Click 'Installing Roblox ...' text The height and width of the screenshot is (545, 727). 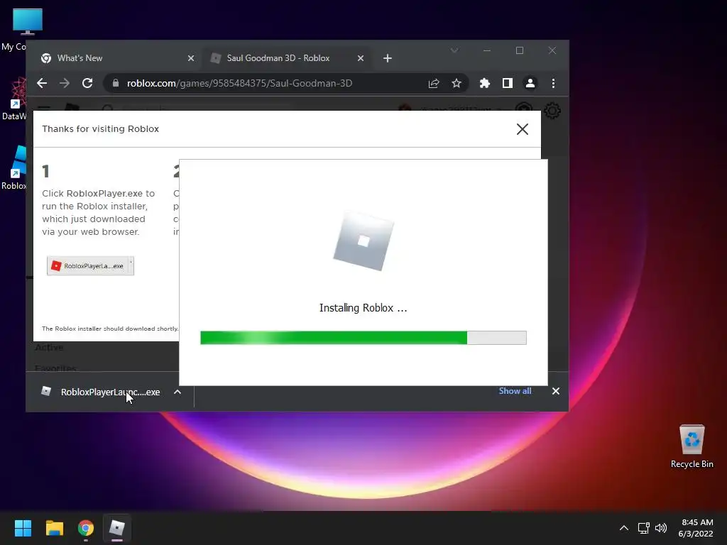click(x=363, y=308)
